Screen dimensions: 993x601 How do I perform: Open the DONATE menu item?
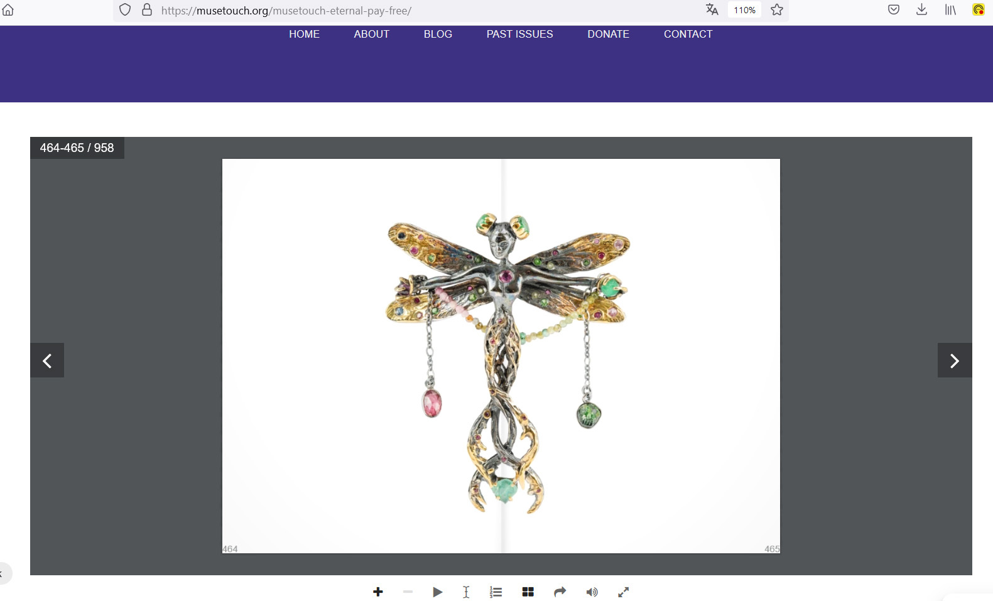[x=608, y=34]
